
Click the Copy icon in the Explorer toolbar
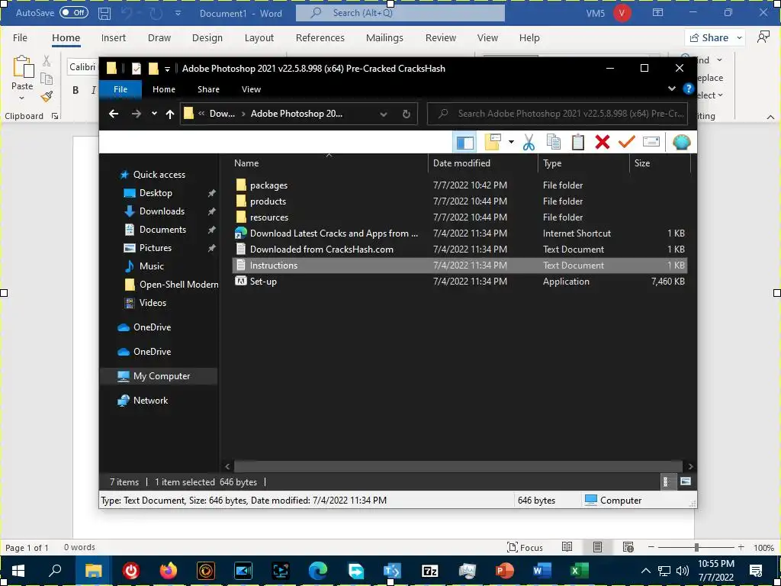[x=554, y=143]
